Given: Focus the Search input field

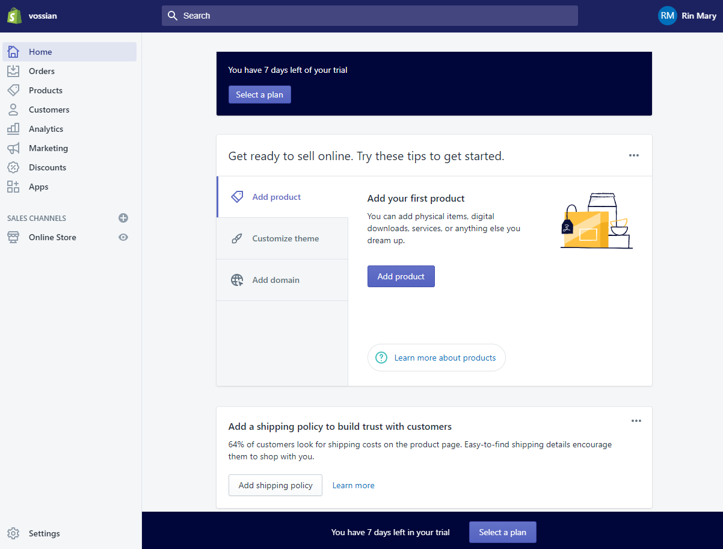Looking at the screenshot, I should coord(370,16).
